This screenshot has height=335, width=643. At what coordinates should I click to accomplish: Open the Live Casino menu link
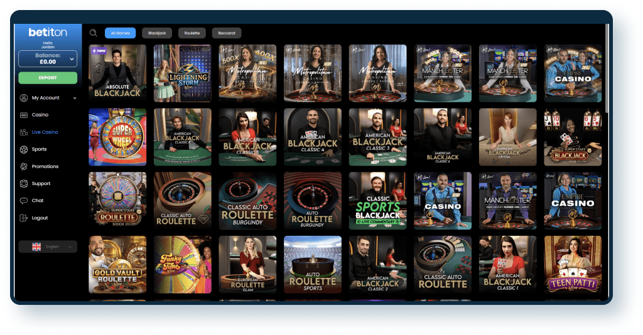45,132
